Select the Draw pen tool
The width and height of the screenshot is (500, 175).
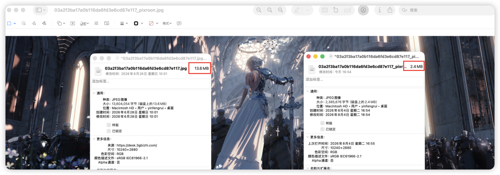(44, 23)
